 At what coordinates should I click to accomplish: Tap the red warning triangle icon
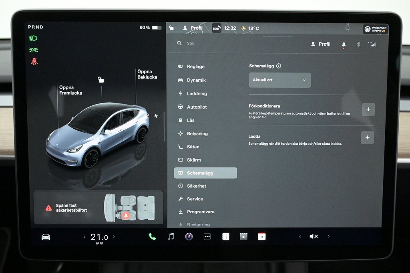tap(48, 208)
